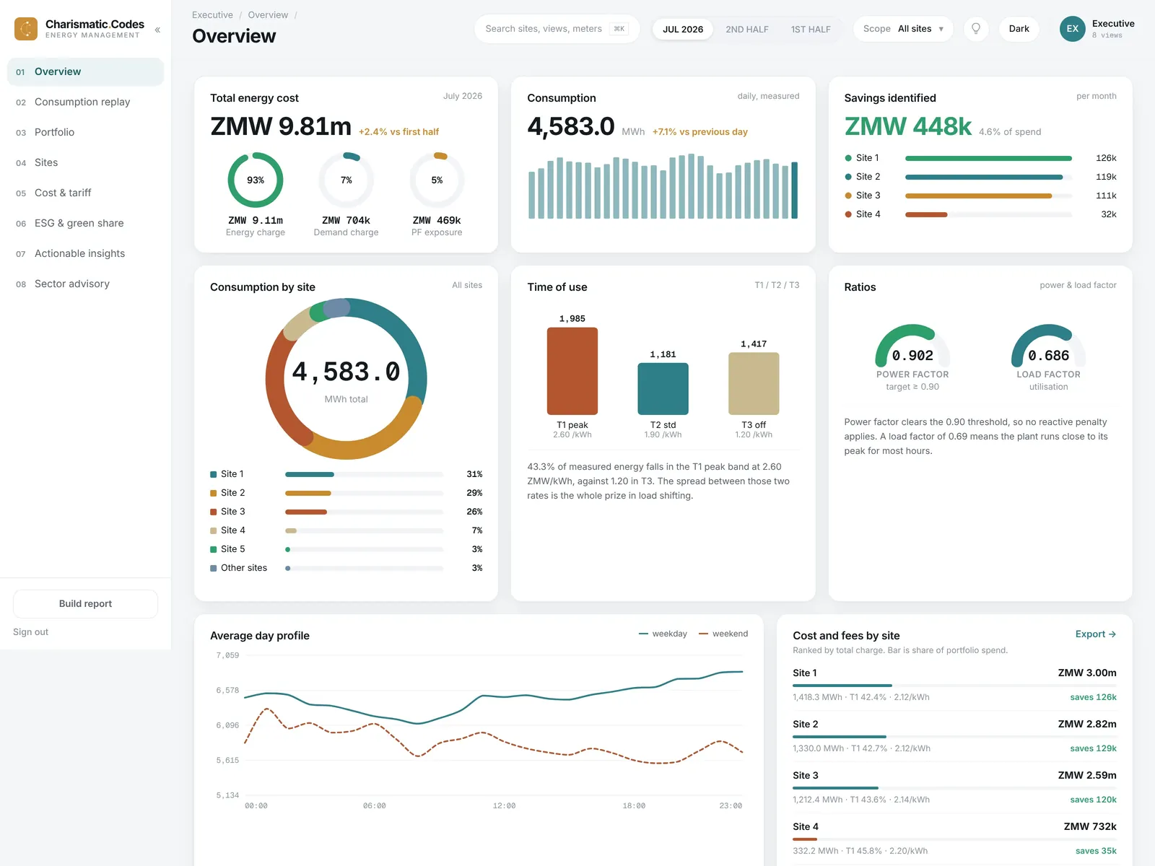Click the 93% Energy charge ring
Screen dimensions: 1155x866
click(x=256, y=180)
